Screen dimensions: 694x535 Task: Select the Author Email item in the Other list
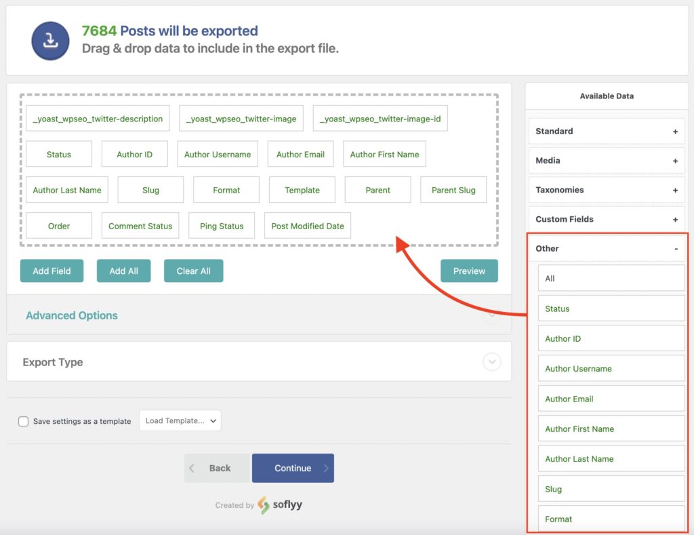(611, 399)
